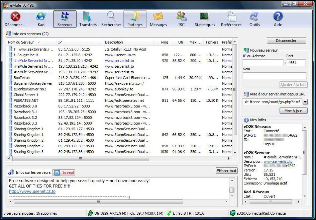Expand the server.met URL dropdown

pyautogui.click(x=305, y=102)
